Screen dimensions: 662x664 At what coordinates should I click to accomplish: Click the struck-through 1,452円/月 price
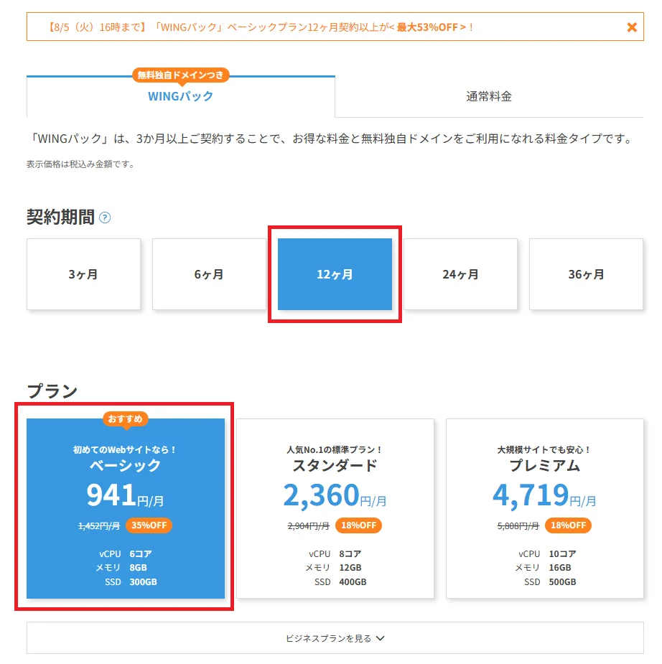(99, 525)
